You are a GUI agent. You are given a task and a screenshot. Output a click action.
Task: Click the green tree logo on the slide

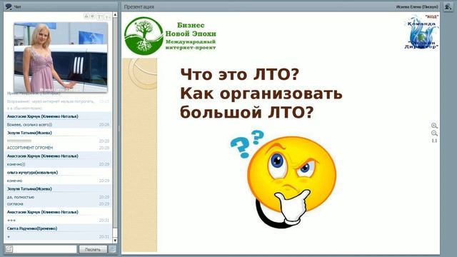pyautogui.click(x=144, y=36)
